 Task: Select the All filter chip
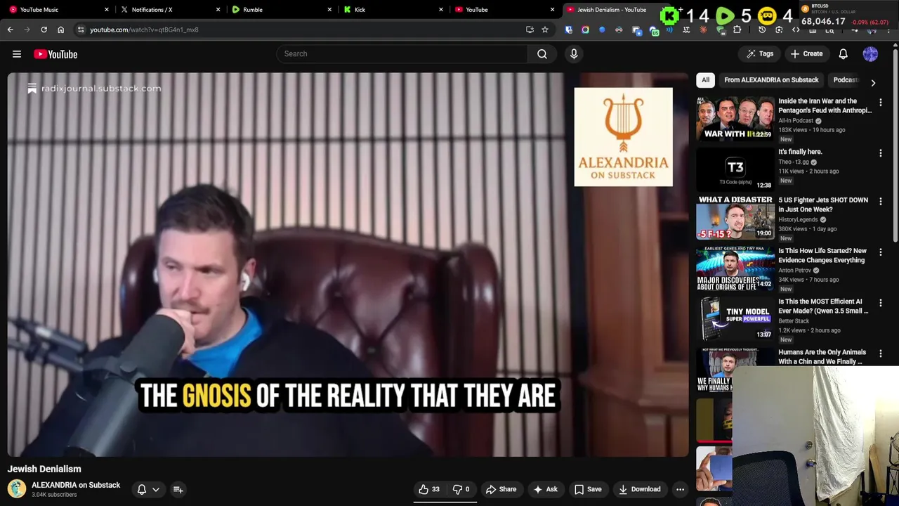(705, 79)
